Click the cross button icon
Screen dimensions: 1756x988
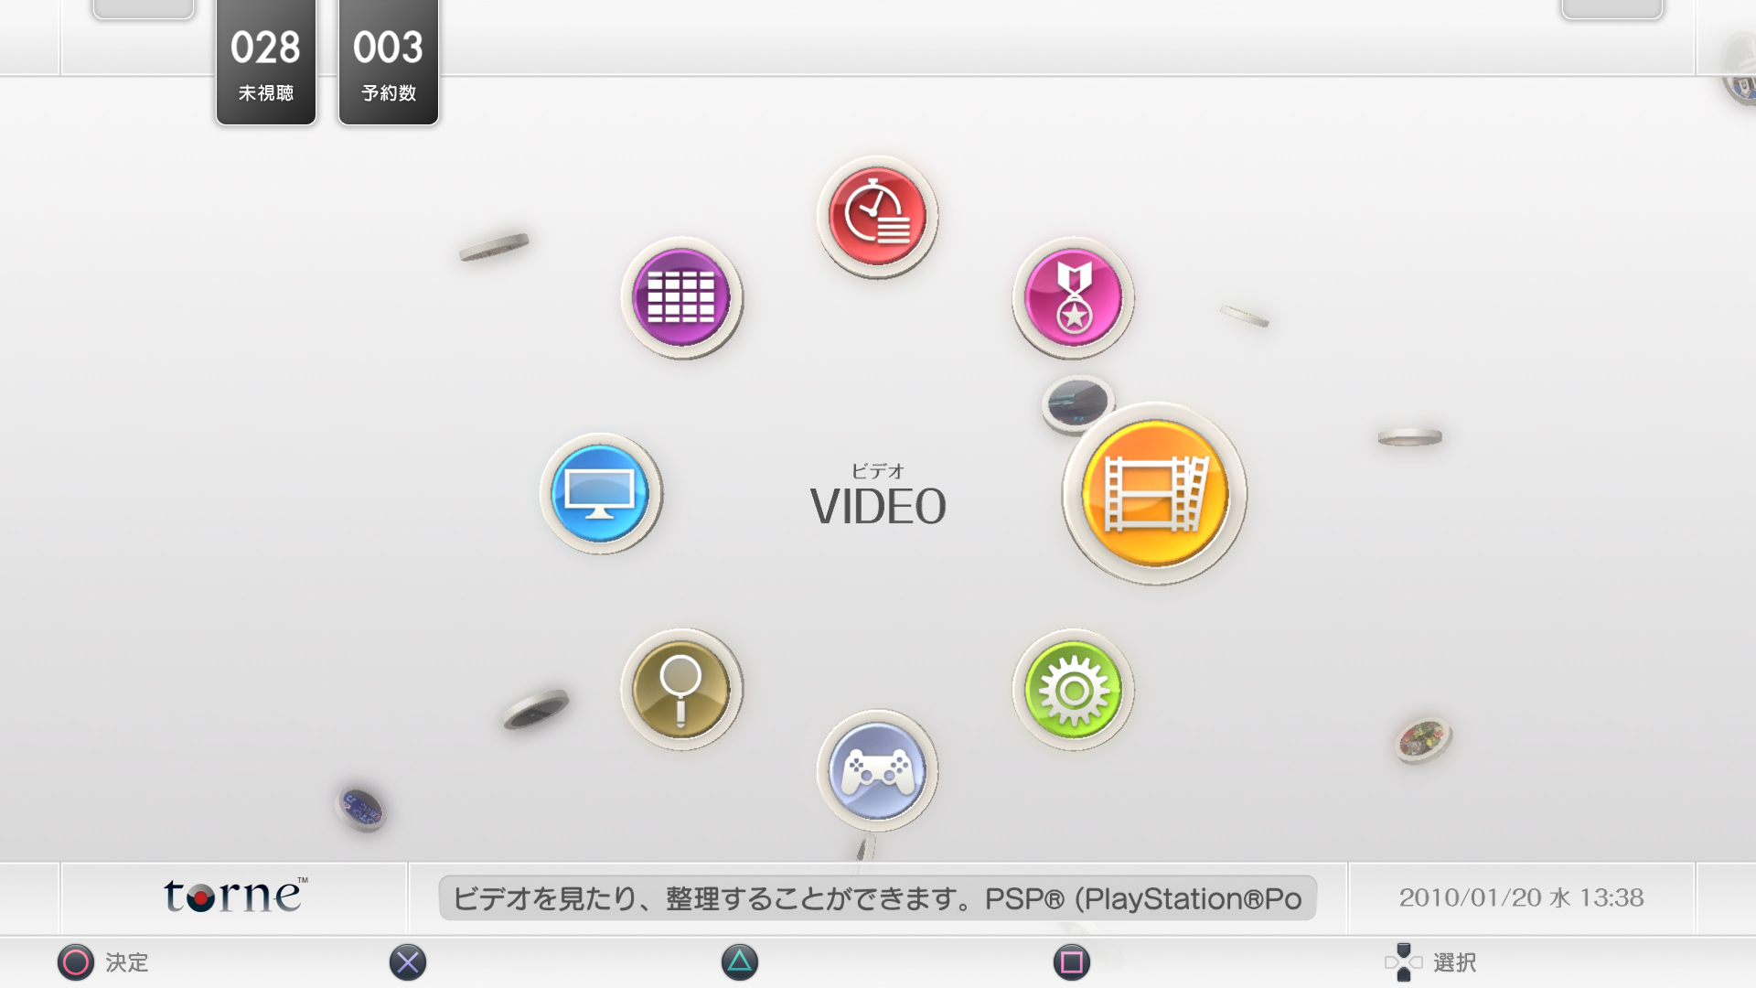[x=408, y=962]
